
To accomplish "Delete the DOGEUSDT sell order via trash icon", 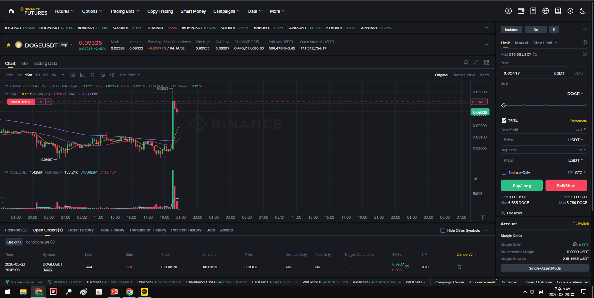I will [x=459, y=267].
